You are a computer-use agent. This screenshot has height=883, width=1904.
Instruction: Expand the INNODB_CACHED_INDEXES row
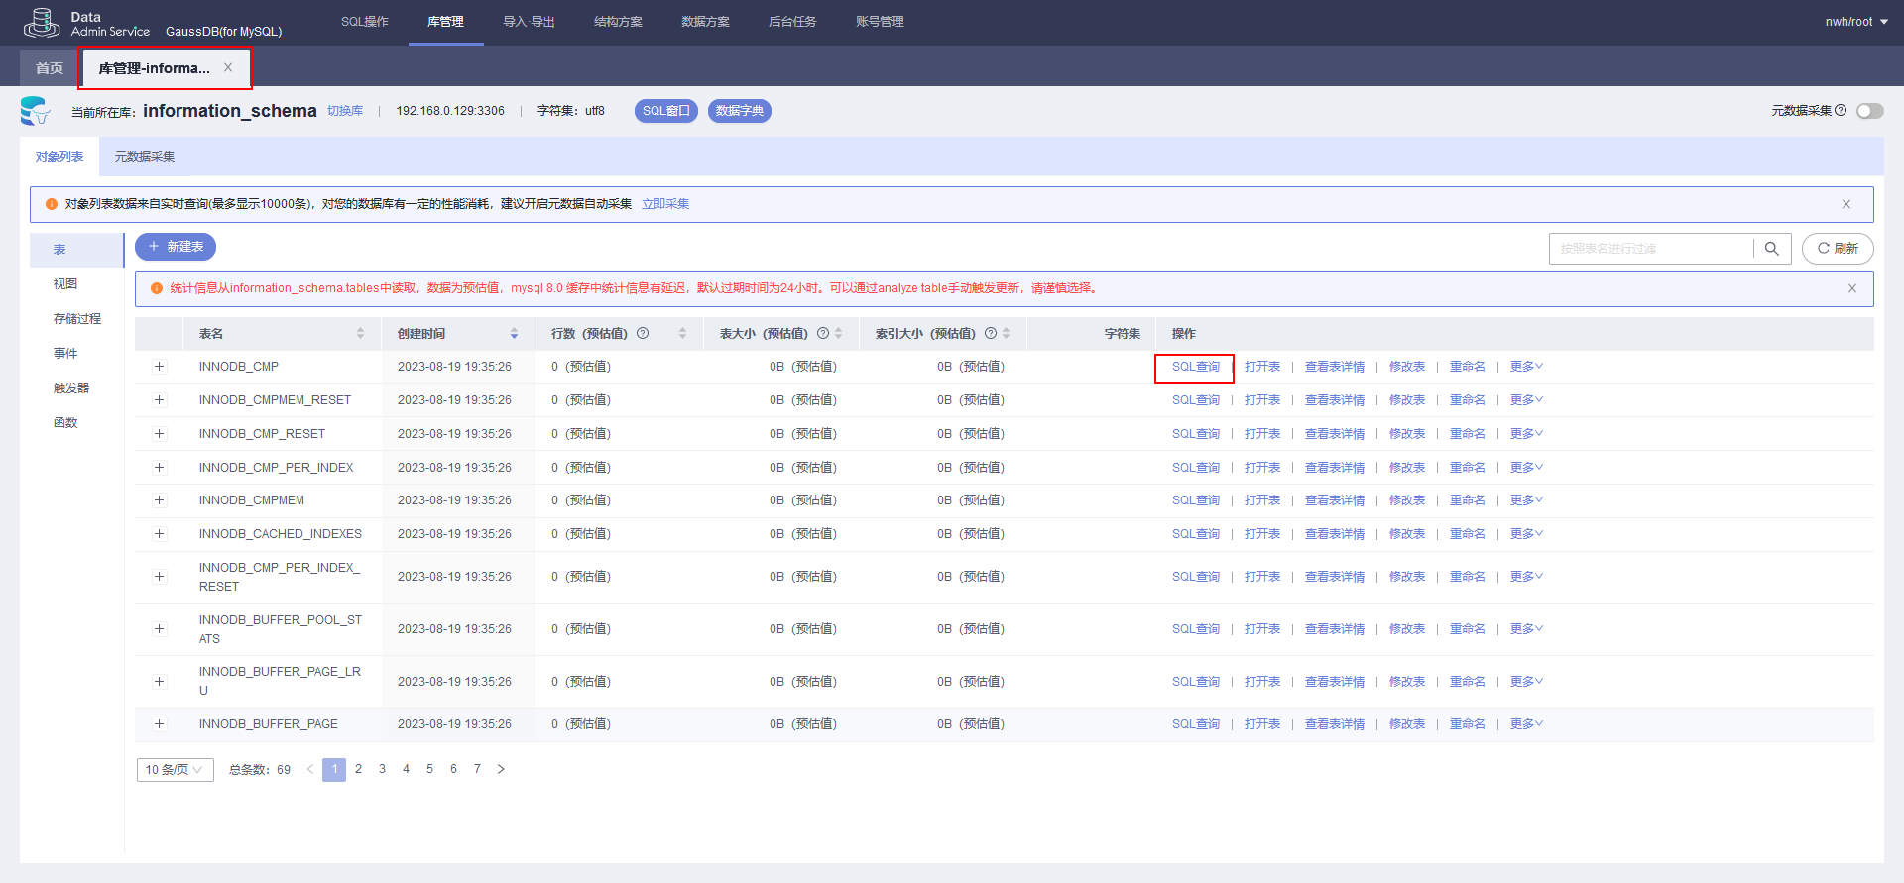159,534
